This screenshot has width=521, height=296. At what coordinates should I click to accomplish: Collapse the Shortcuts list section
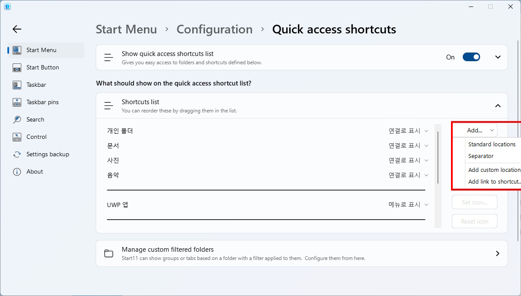[x=498, y=106]
